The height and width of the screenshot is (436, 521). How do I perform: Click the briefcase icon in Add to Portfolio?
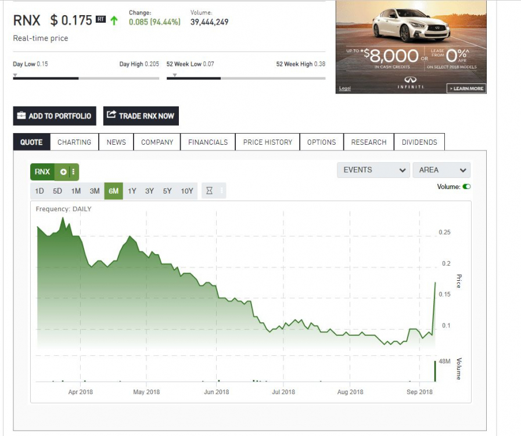(21, 116)
